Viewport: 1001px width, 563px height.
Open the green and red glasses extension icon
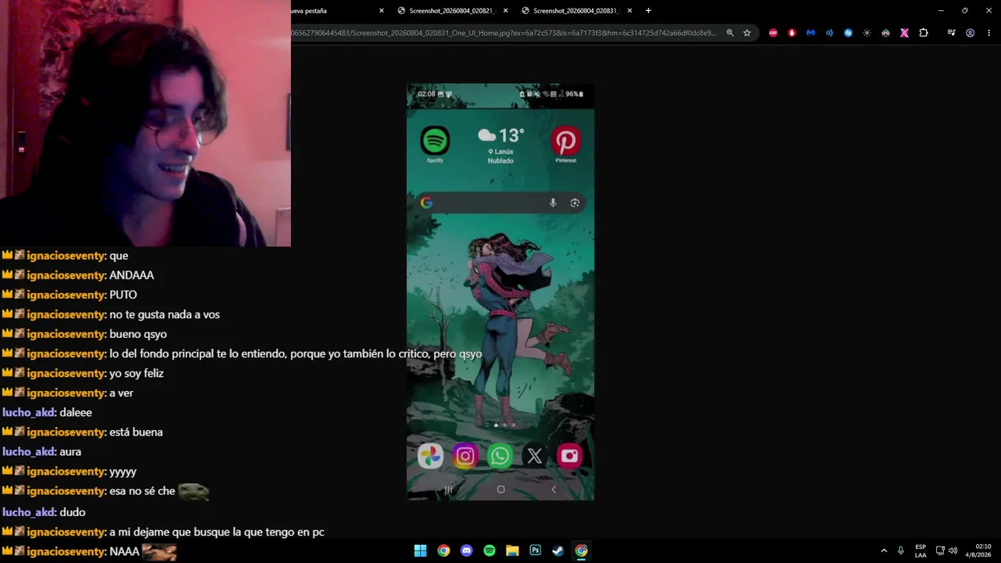click(885, 33)
